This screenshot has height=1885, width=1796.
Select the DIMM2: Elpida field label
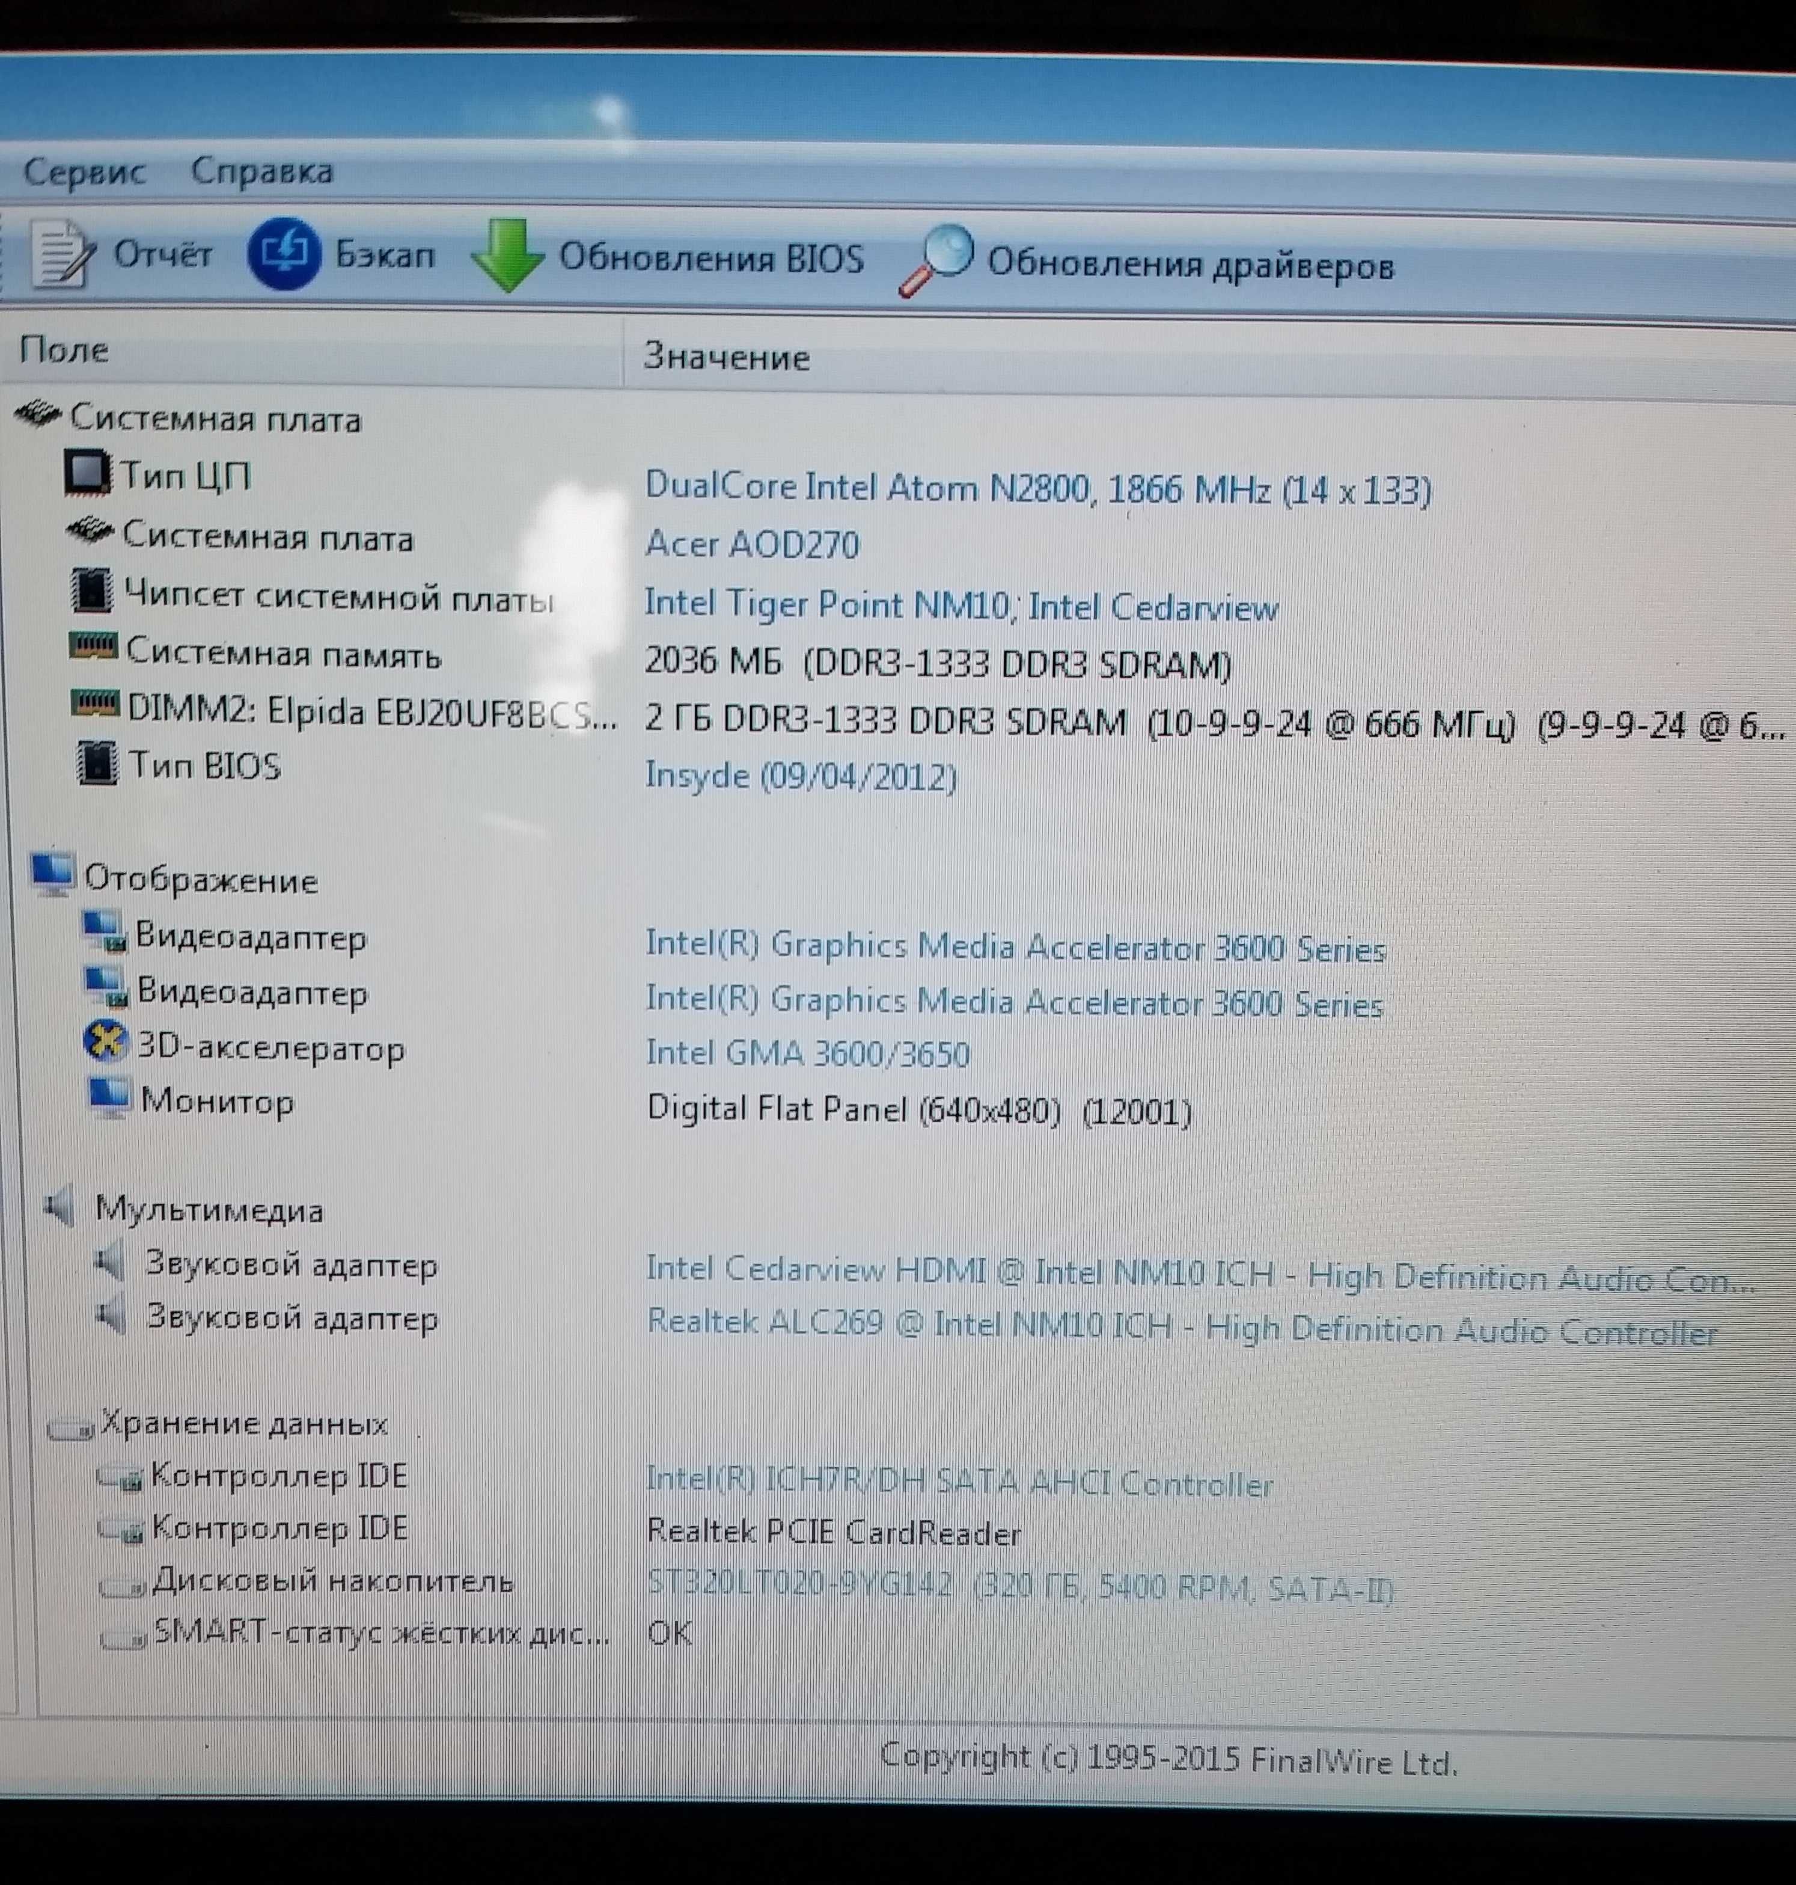(373, 713)
